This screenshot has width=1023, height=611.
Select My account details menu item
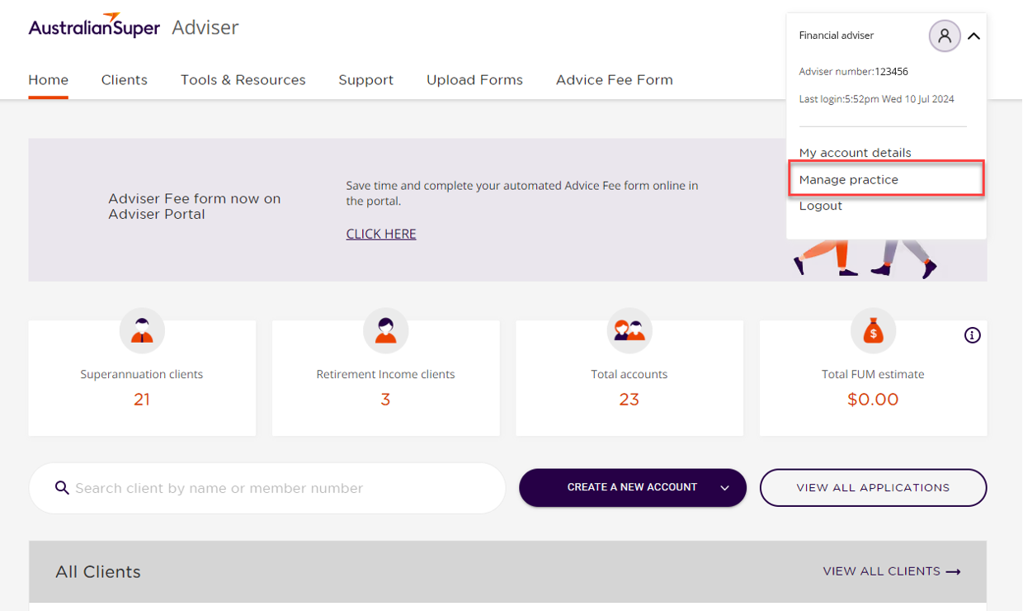pos(856,153)
